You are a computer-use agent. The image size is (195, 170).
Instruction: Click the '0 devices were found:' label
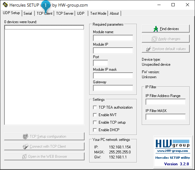point(21,22)
